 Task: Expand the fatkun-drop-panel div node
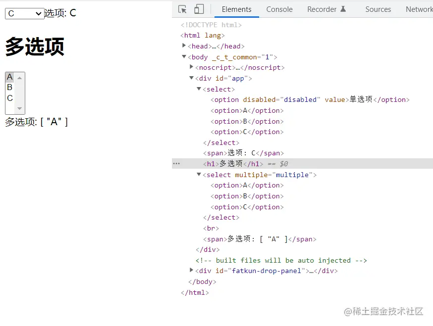click(191, 270)
